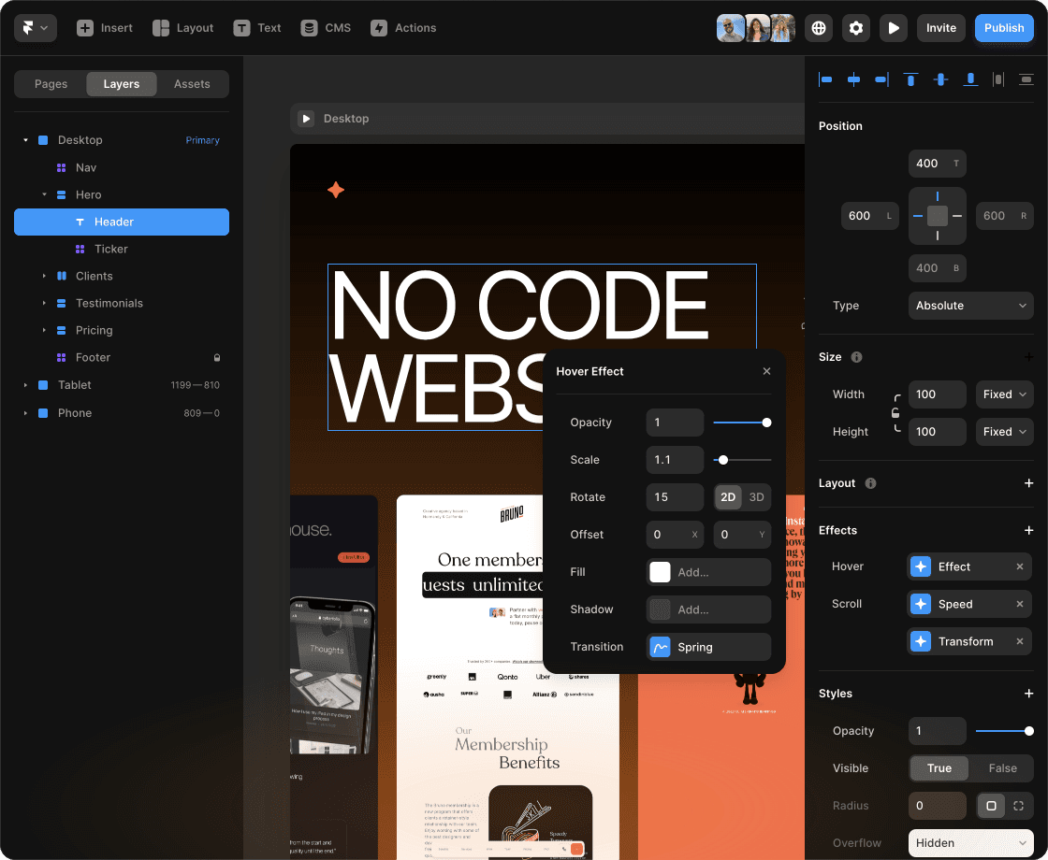Open the Overflow dropdown showing Hidden
Image resolution: width=1048 pixels, height=860 pixels.
[x=970, y=843]
